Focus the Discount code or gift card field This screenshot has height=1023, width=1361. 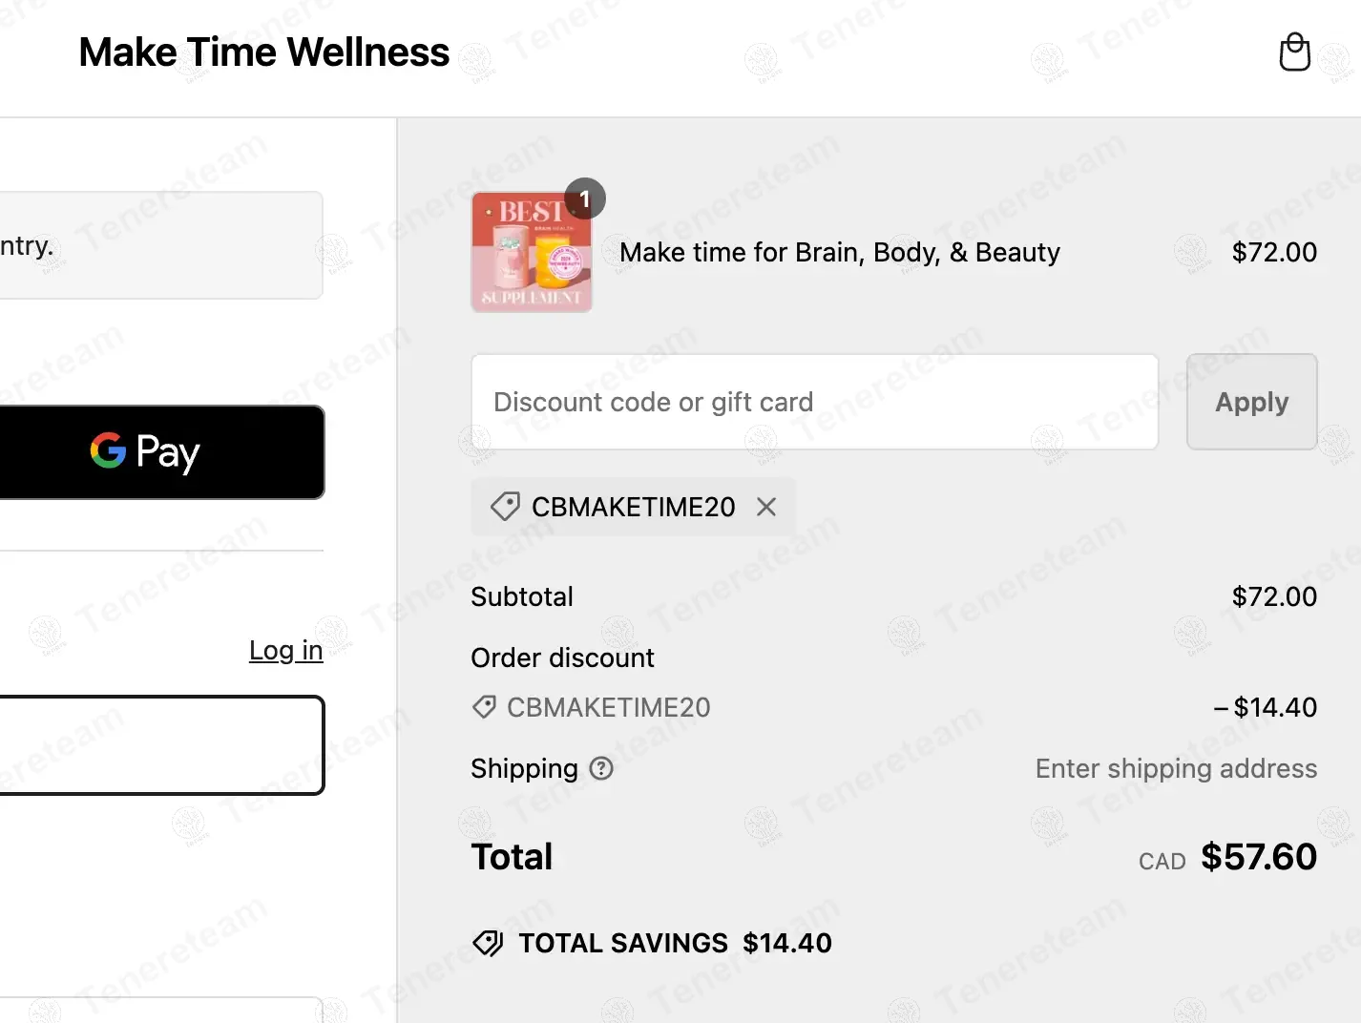pos(814,402)
